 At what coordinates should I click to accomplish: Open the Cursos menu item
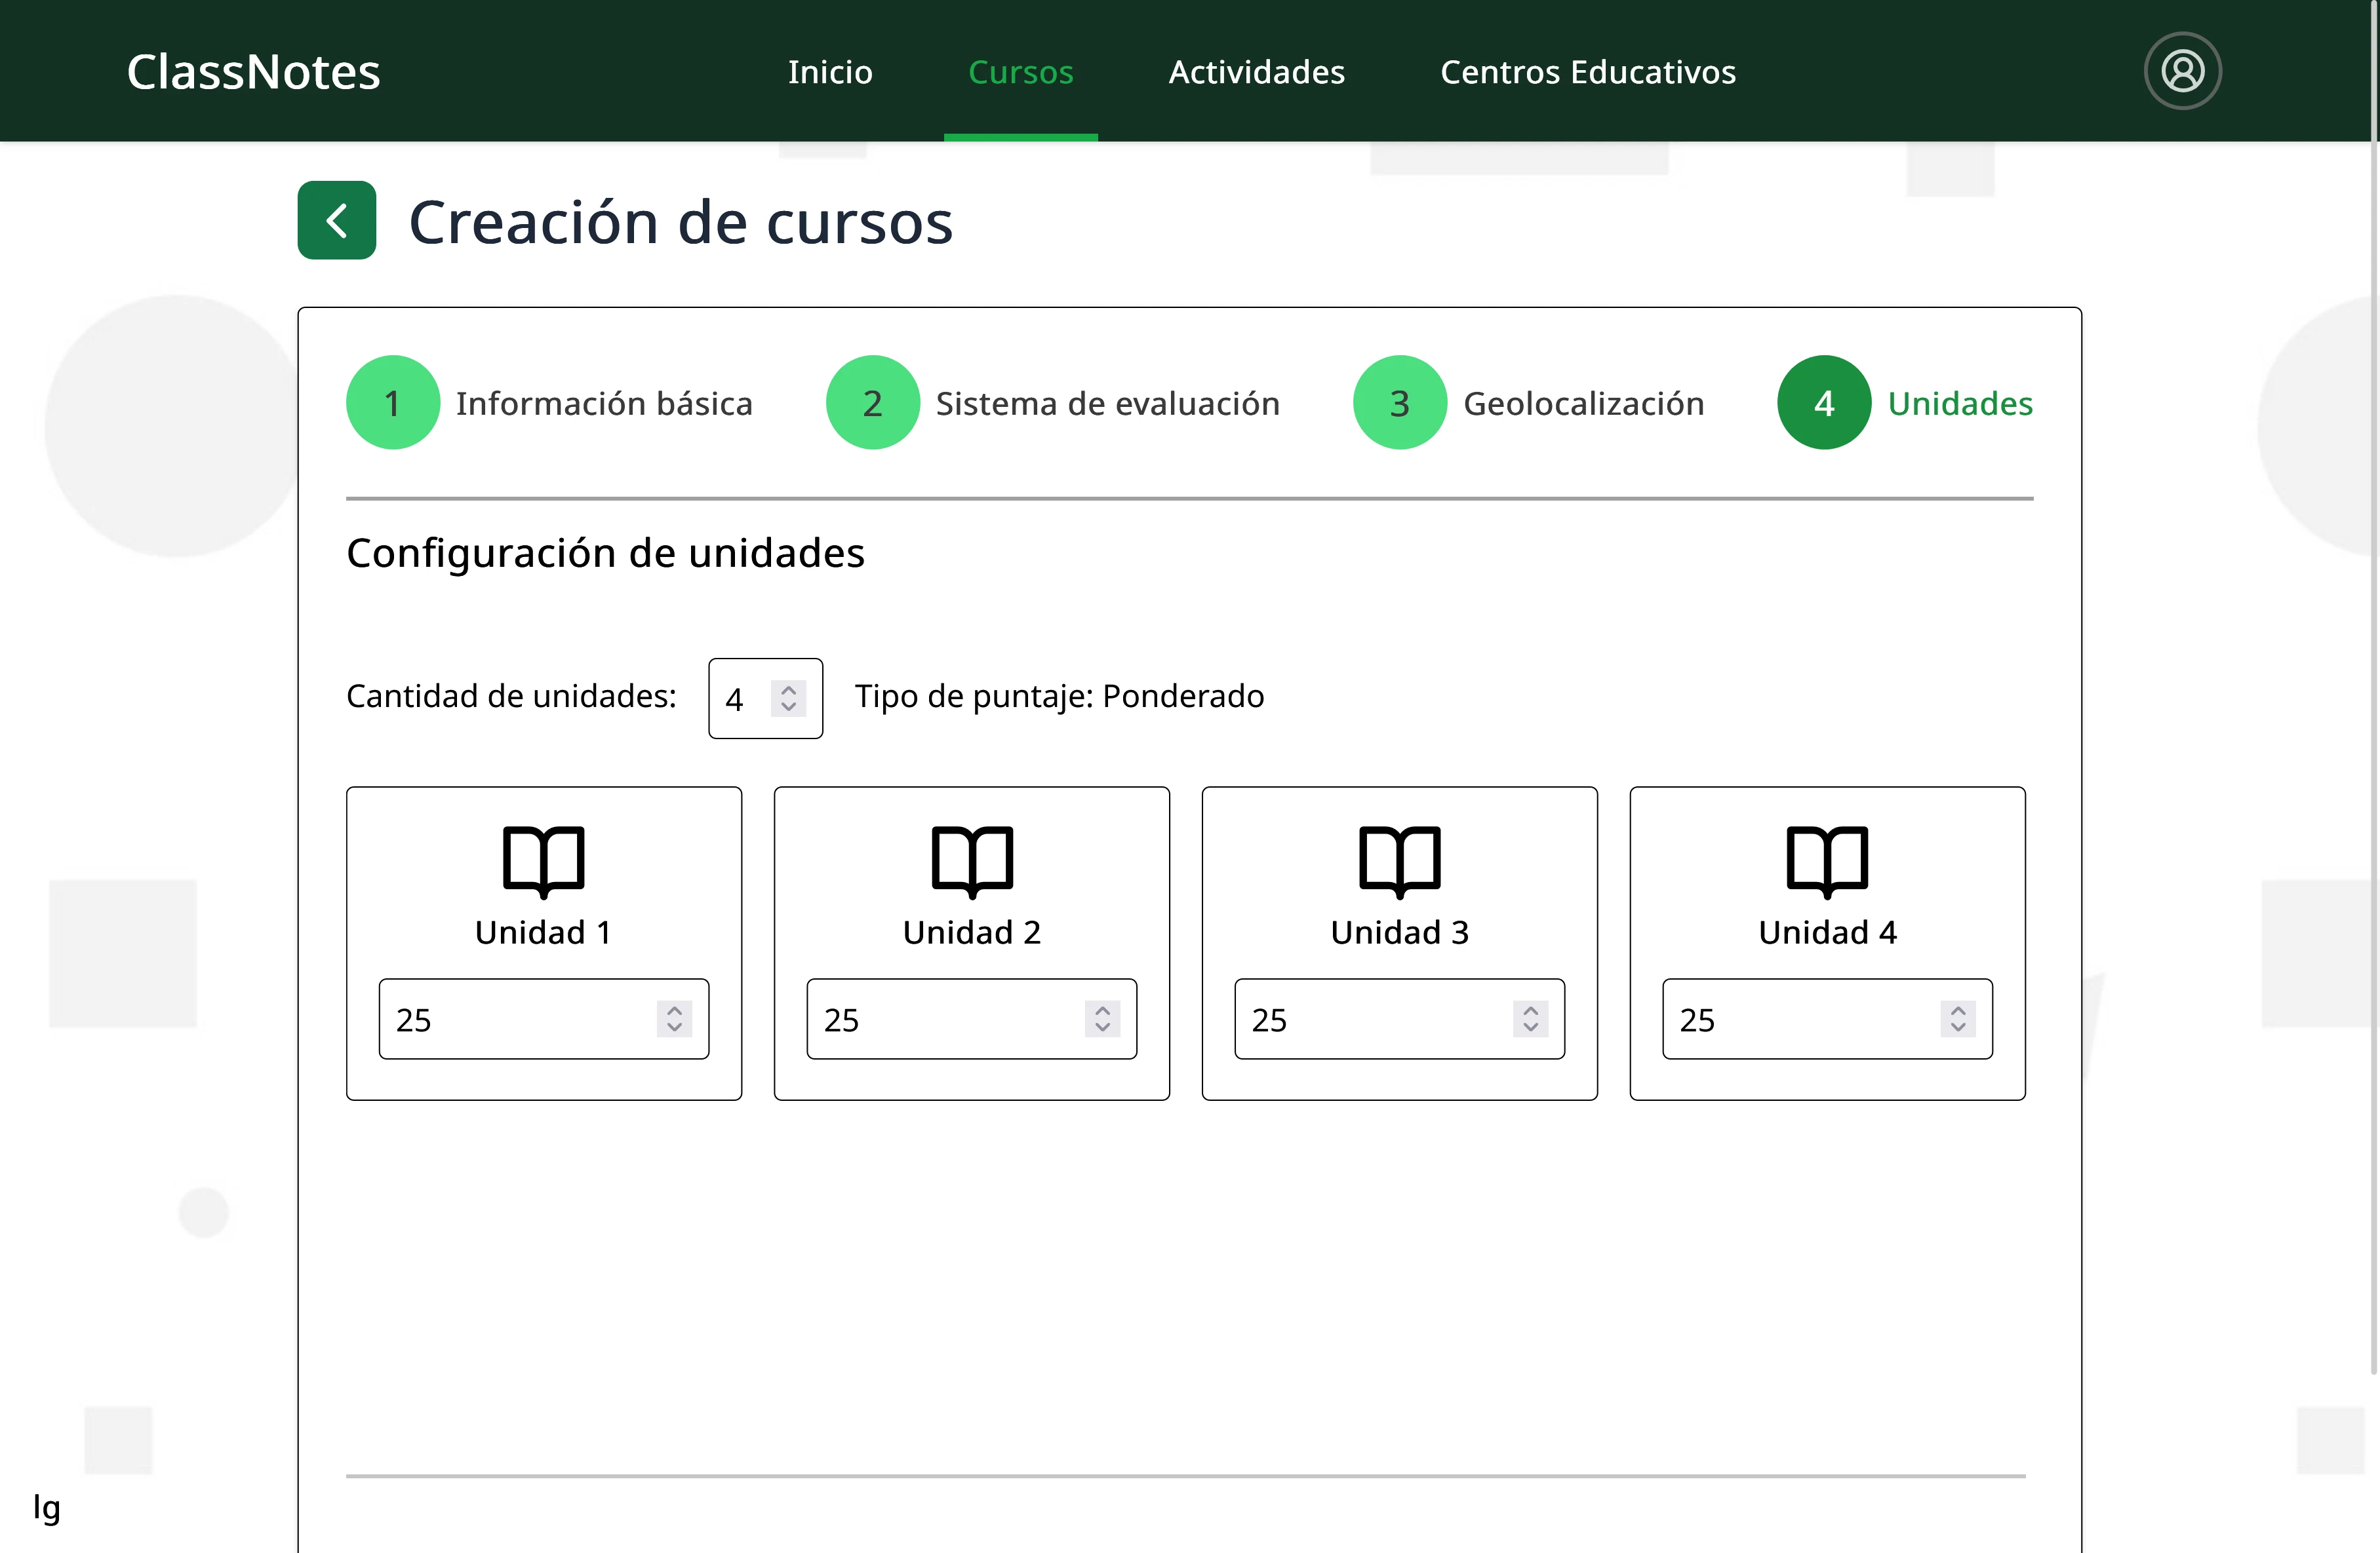[1020, 71]
